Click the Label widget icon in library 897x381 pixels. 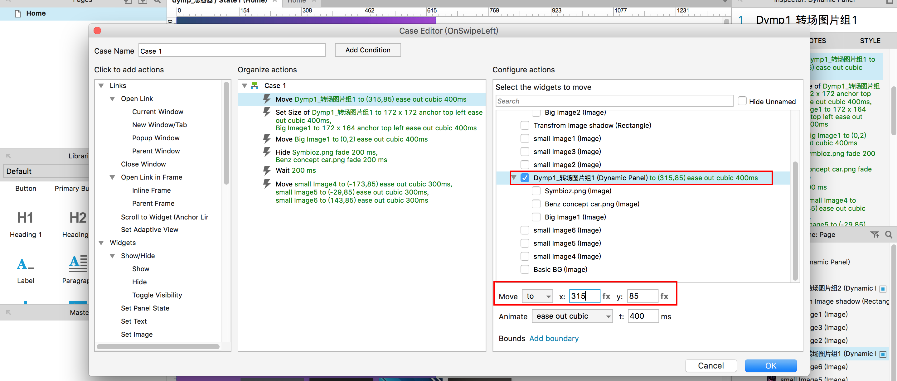click(x=25, y=264)
